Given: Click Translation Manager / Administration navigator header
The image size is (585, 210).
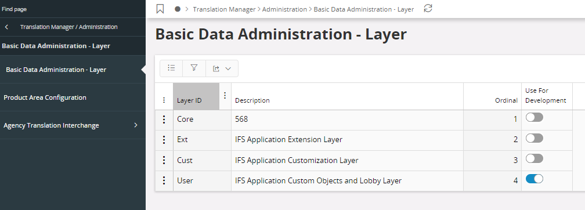Looking at the screenshot, I should (68, 27).
